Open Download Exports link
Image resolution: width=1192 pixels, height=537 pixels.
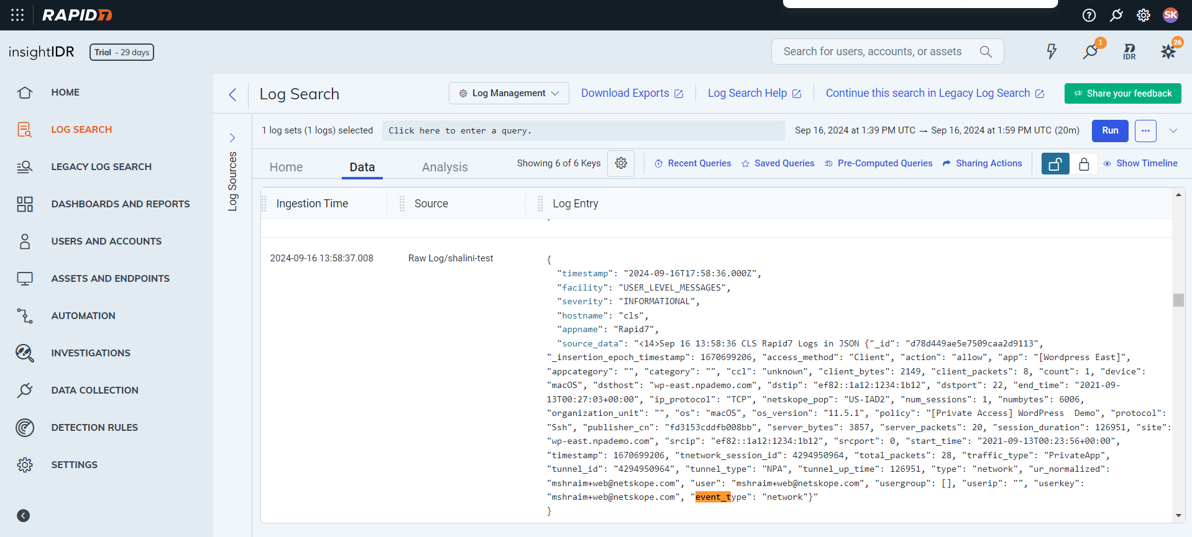click(632, 93)
